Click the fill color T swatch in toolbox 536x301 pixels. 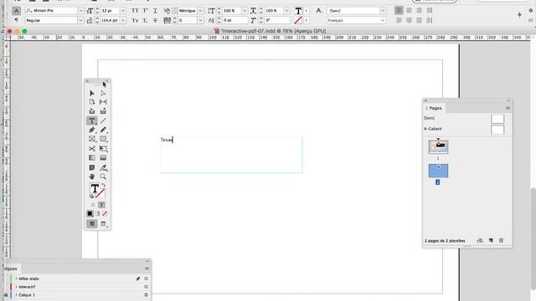95,188
